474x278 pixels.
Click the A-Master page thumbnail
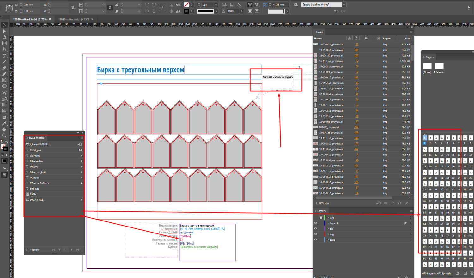tap(439, 66)
